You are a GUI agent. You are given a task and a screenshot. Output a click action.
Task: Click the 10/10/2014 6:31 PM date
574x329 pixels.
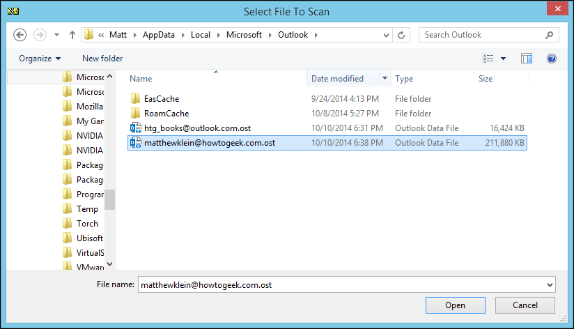347,128
